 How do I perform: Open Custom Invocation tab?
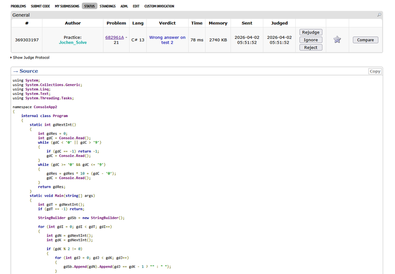[x=159, y=6]
